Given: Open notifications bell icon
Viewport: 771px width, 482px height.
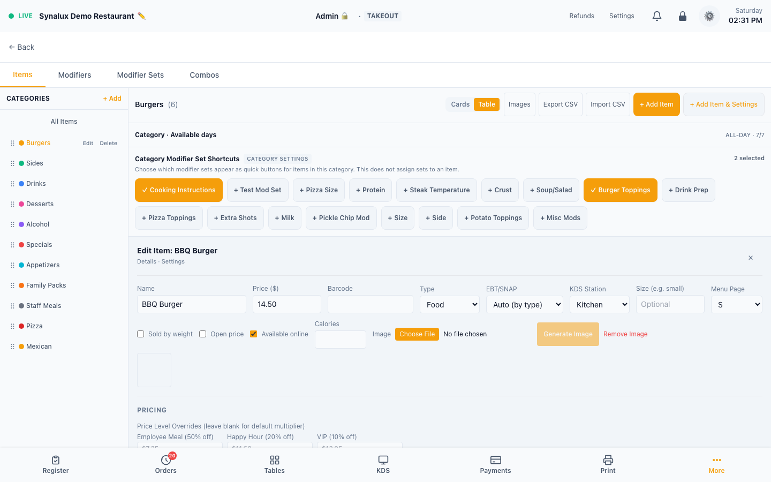Looking at the screenshot, I should [x=657, y=16].
